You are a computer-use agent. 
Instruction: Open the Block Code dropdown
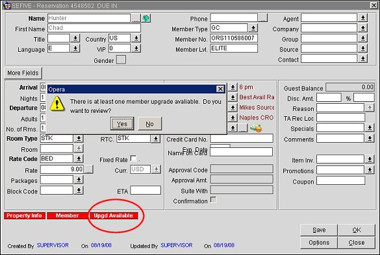[x=79, y=190]
